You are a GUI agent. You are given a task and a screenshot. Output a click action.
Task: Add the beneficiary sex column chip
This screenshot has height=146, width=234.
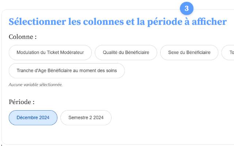[189, 53]
